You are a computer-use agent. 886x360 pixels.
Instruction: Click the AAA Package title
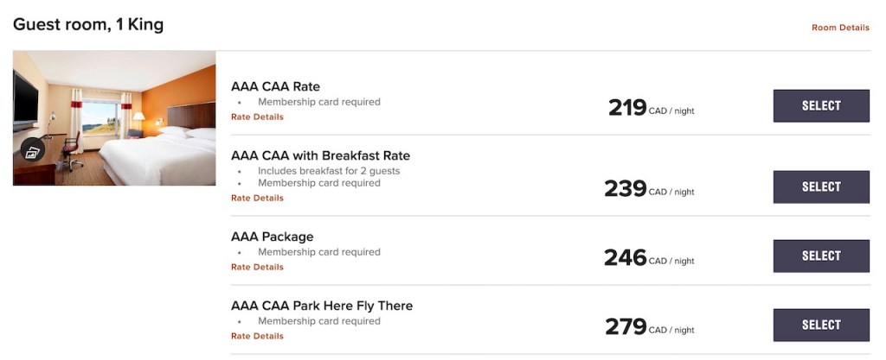(x=272, y=237)
